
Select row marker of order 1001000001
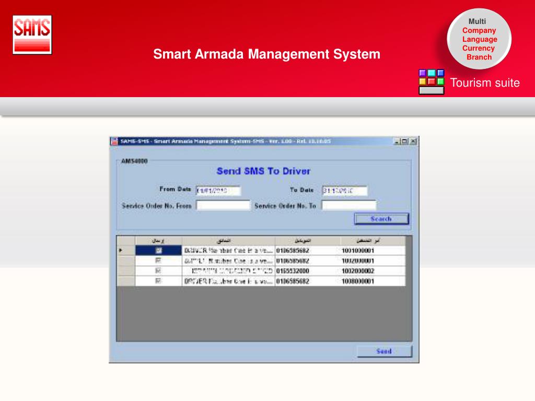click(126, 251)
